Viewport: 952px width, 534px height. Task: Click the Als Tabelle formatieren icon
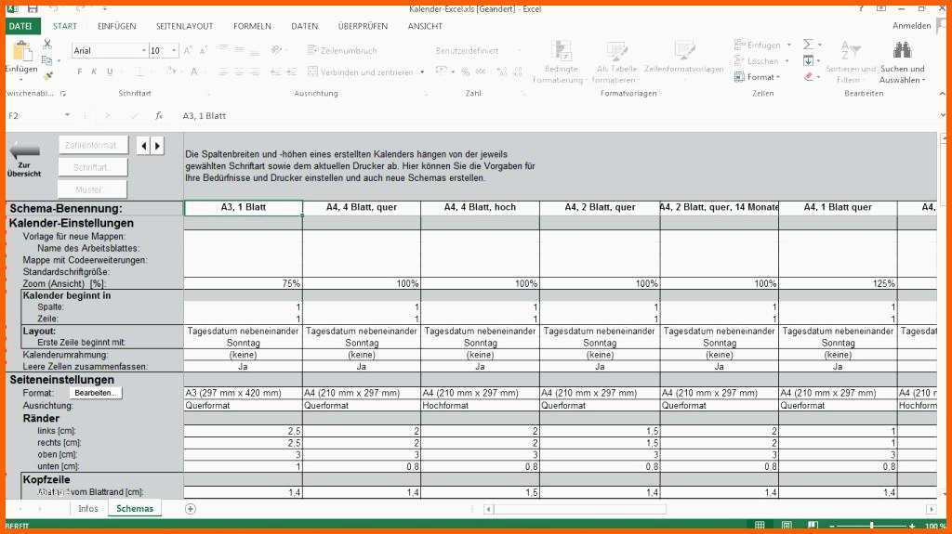point(616,52)
